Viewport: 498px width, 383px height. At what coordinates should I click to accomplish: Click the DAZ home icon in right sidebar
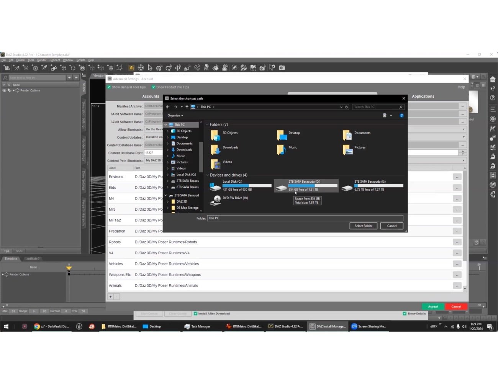(493, 79)
